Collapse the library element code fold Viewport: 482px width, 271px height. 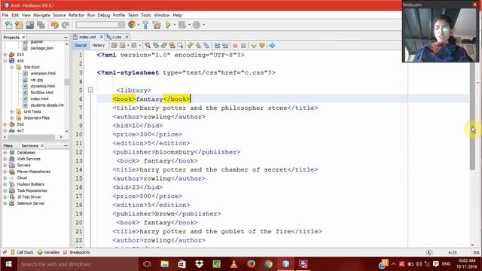90,90
